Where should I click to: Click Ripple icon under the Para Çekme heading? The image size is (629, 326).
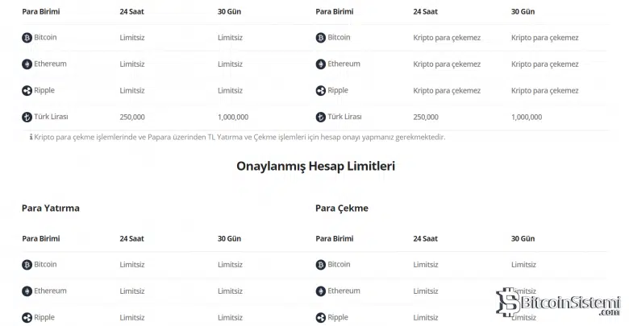(320, 317)
